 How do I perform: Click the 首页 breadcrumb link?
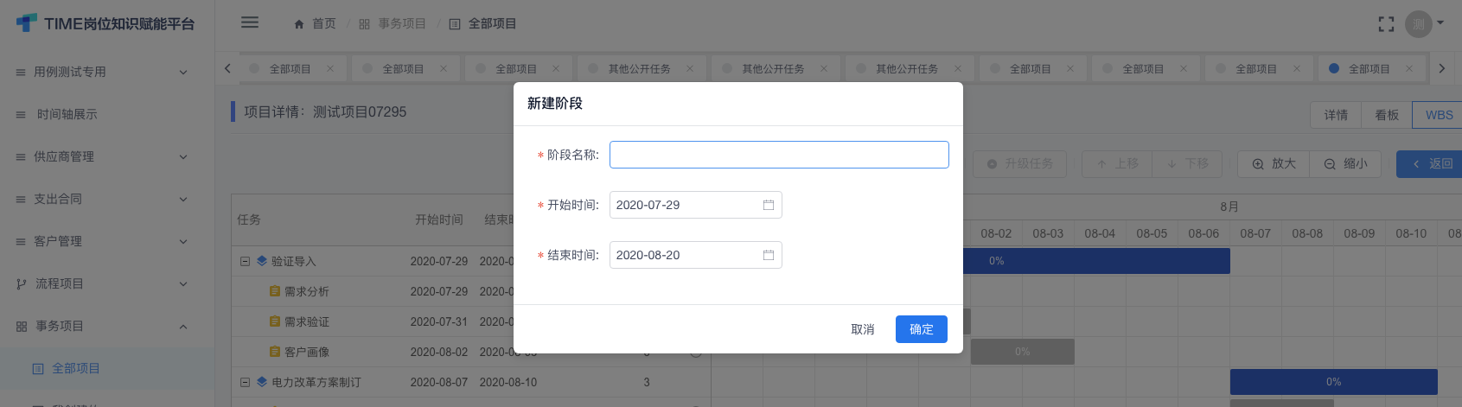324,24
